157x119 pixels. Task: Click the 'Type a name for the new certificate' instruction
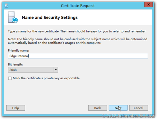(x=77, y=31)
